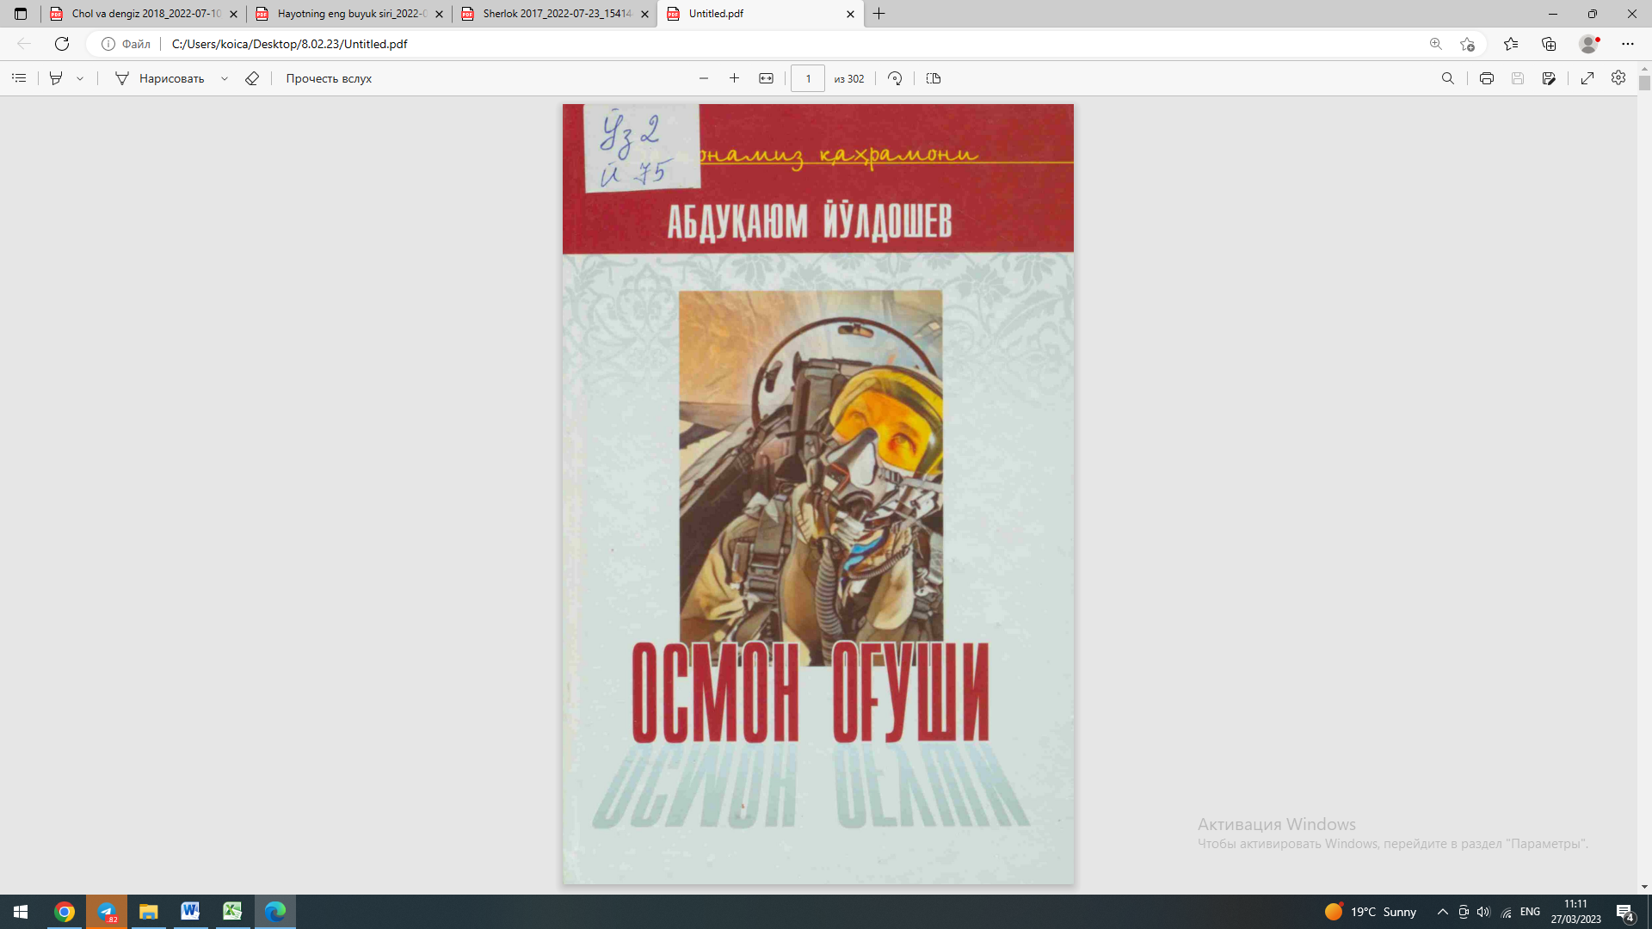
Task: Open PDF viewer settings gear
Action: 1618,78
